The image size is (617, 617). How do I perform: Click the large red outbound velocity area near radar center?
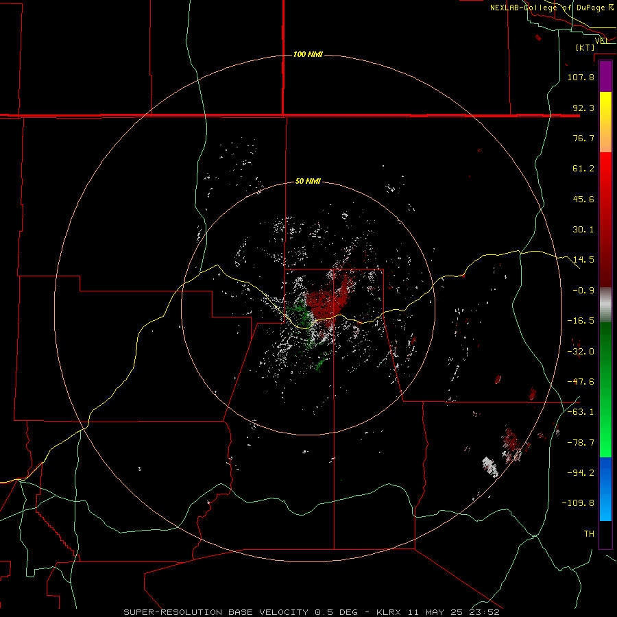coord(328,301)
